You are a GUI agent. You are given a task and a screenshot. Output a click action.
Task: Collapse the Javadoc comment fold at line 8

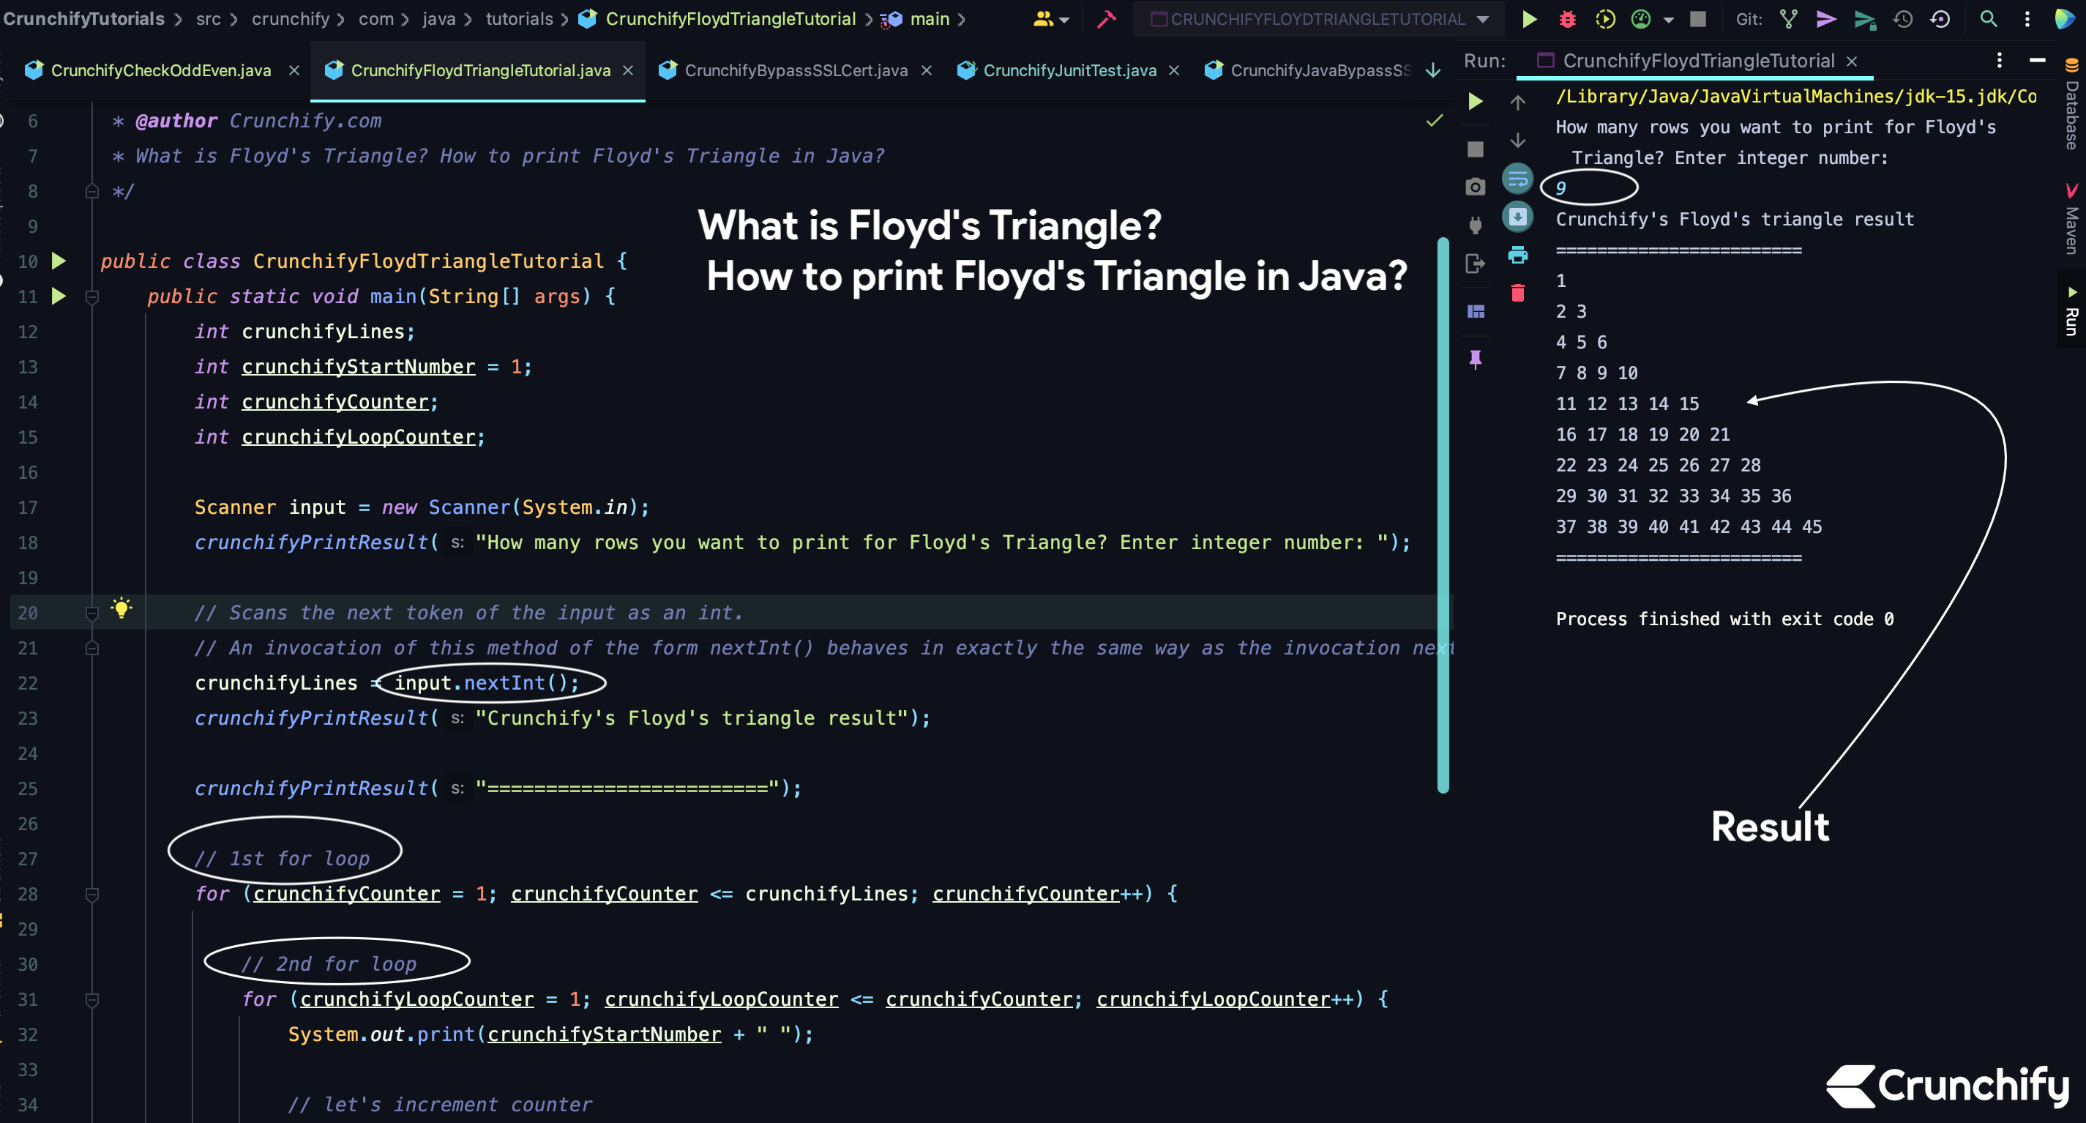click(x=91, y=191)
